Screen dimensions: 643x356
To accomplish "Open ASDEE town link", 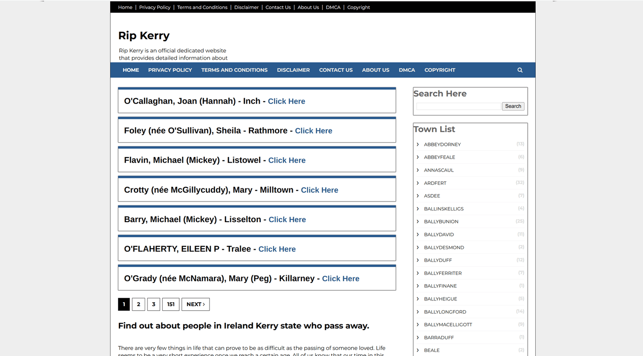I will point(432,196).
